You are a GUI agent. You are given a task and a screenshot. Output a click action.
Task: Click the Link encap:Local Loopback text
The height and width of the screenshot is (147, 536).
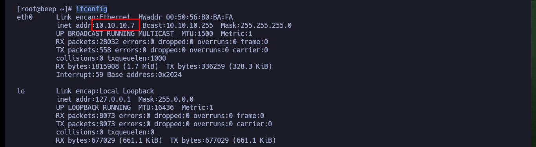(x=105, y=91)
